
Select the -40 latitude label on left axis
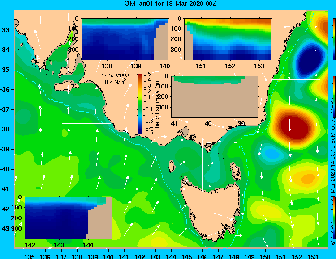[5, 169]
